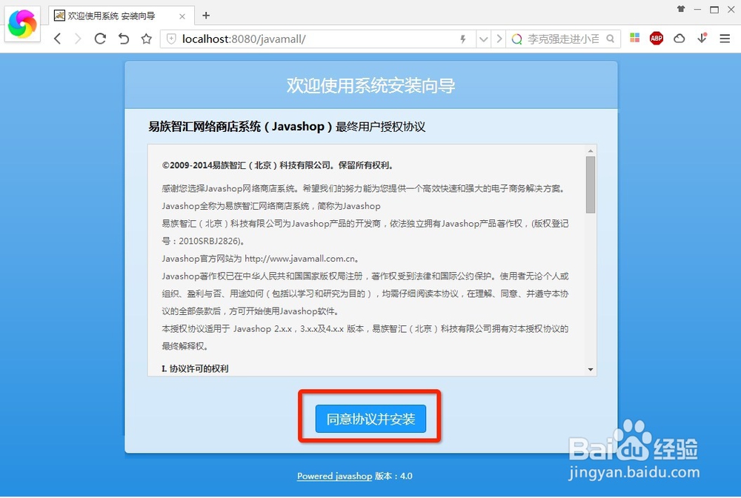The image size is (741, 498).
Task: Maximize the browser window
Action: [714, 10]
